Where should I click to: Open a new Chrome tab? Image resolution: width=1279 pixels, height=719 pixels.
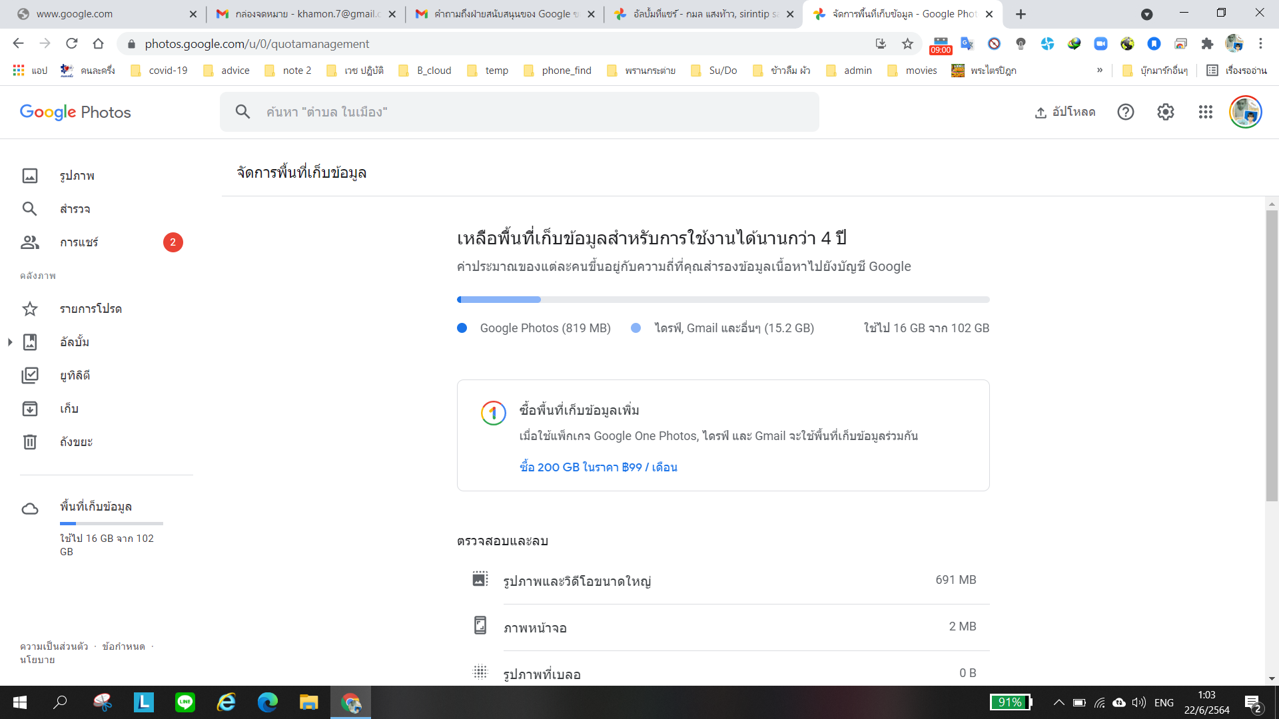click(1021, 14)
